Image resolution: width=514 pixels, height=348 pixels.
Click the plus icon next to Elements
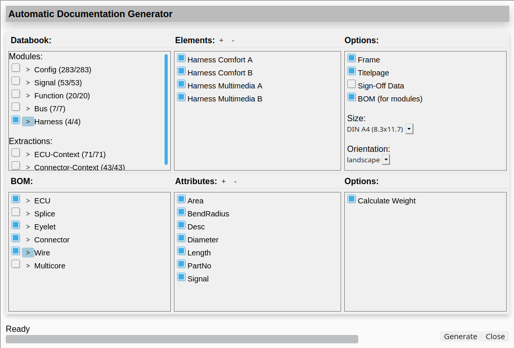tap(221, 41)
